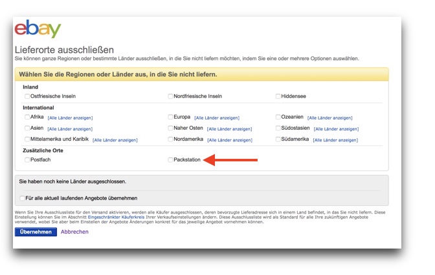
Task: Expand all countries for Afrika
Action: [x=70, y=118]
